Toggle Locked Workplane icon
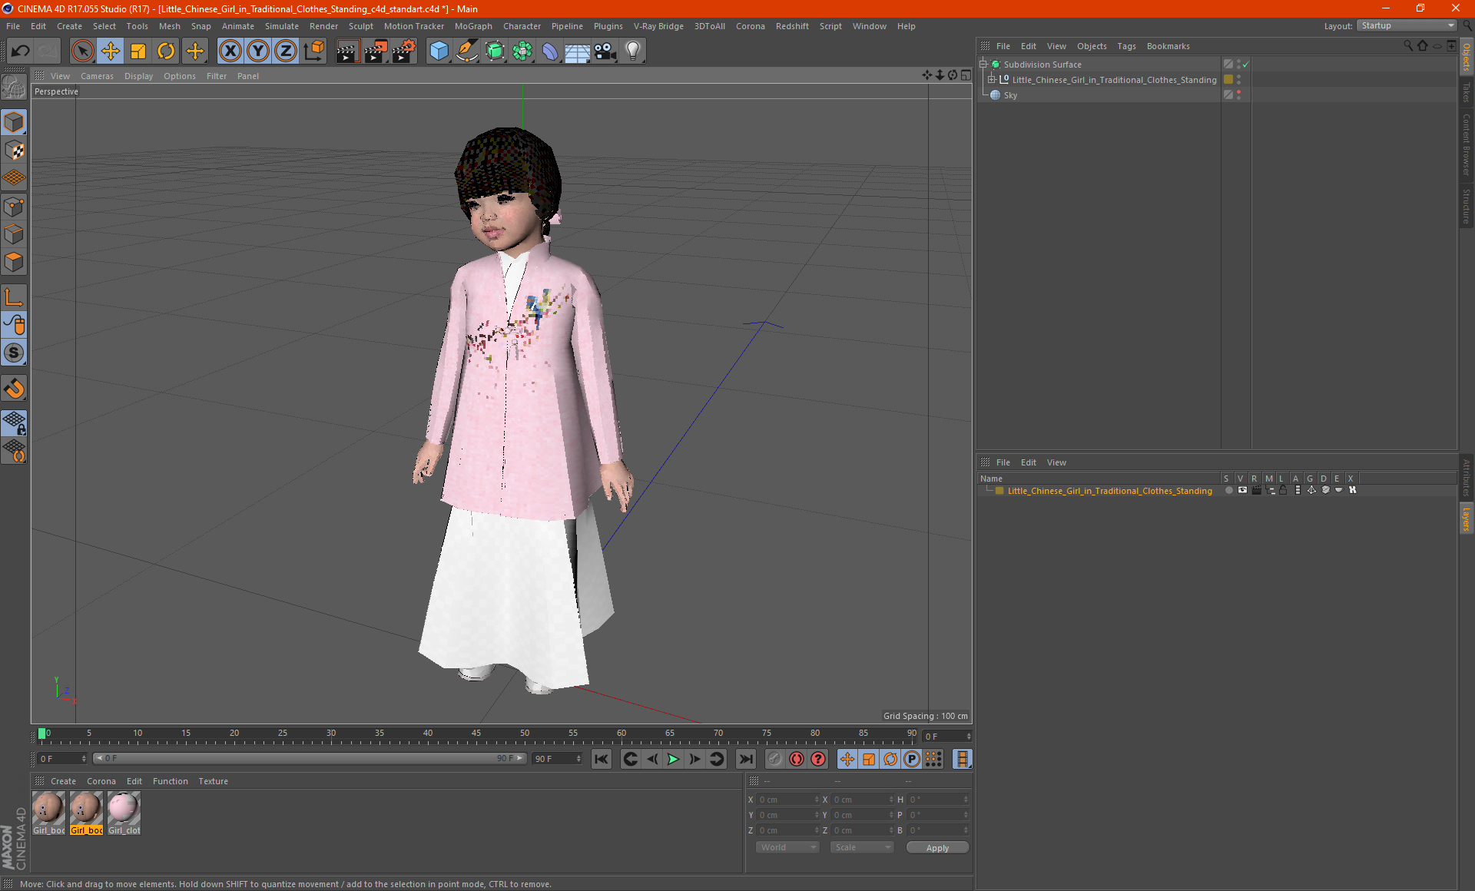Viewport: 1475px width, 891px height. tap(14, 422)
